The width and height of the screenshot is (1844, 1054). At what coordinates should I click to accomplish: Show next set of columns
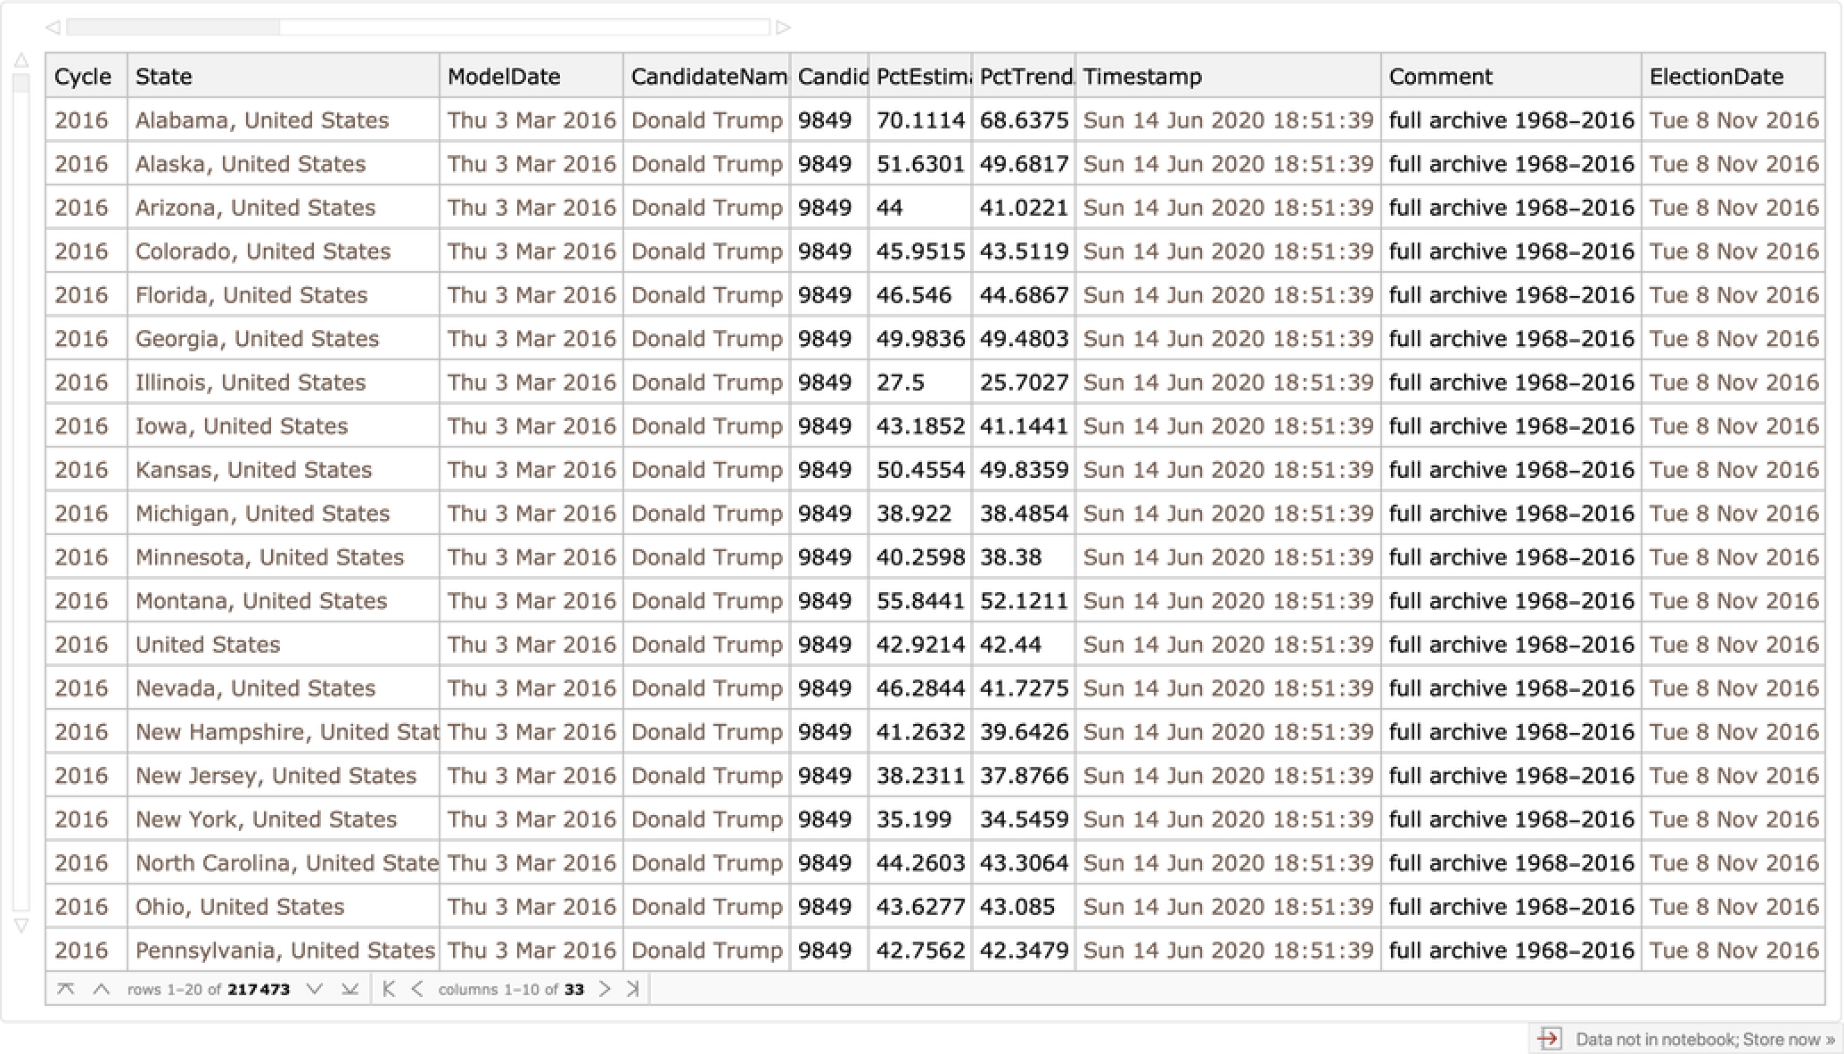[605, 989]
